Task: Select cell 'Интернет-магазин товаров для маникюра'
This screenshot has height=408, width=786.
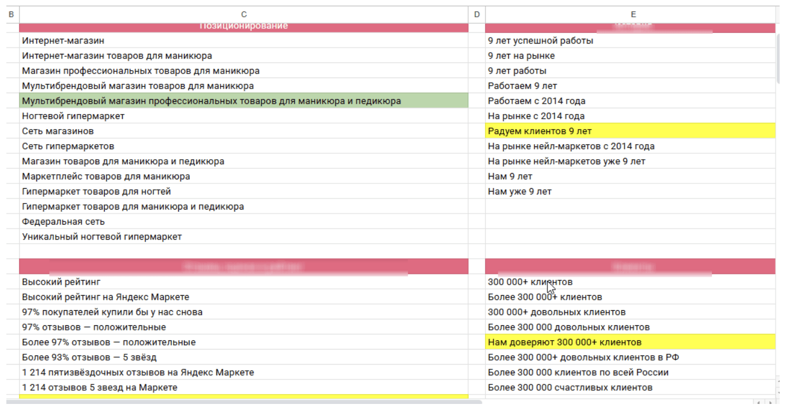Action: [244, 56]
